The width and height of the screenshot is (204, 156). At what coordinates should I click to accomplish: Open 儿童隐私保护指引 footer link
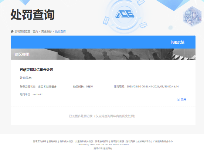point(84,142)
